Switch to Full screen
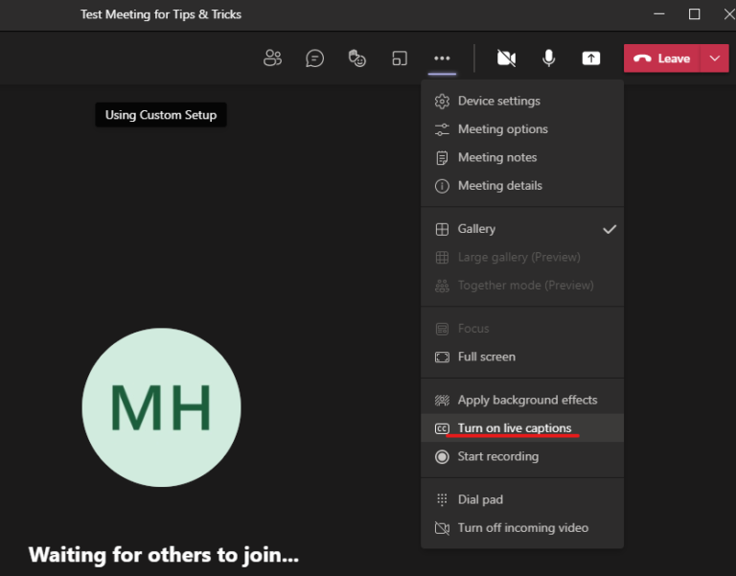This screenshot has width=736, height=576. [522, 357]
